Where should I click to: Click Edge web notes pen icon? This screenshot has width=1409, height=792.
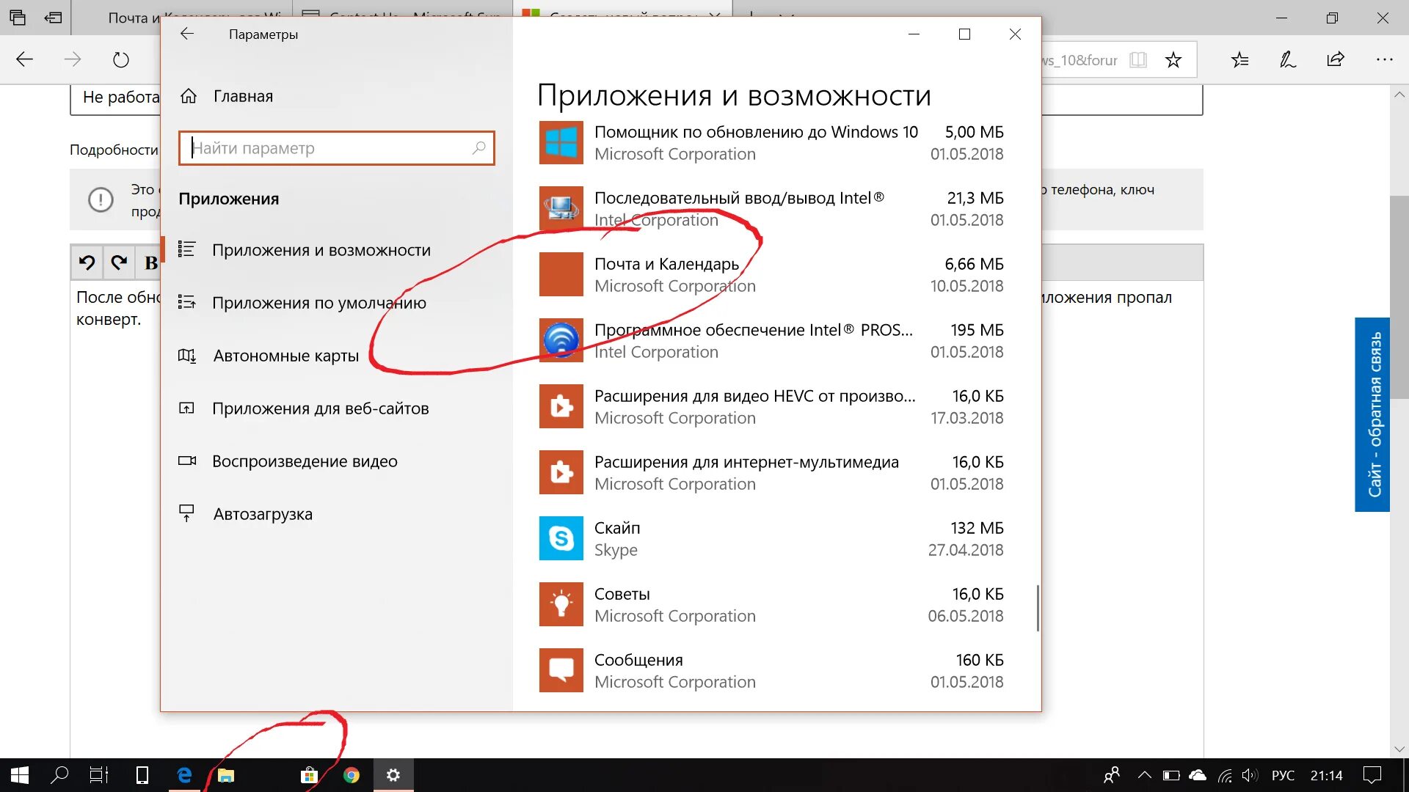click(x=1288, y=59)
